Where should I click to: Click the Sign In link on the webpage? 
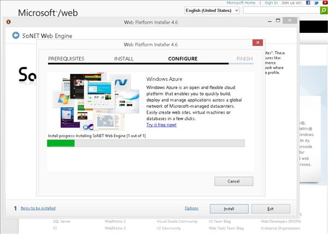pos(271,3)
